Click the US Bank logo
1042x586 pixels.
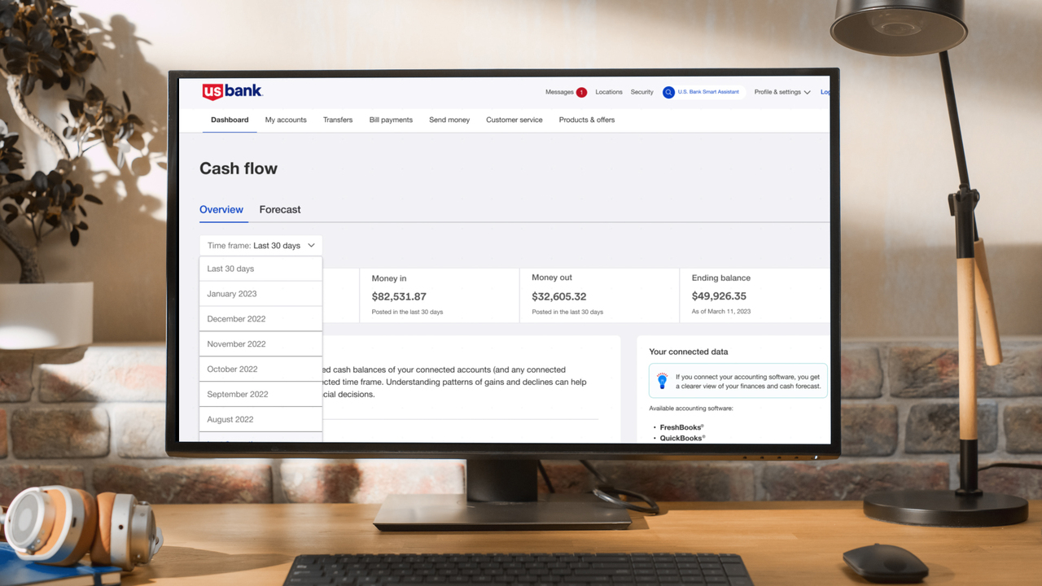click(x=233, y=92)
